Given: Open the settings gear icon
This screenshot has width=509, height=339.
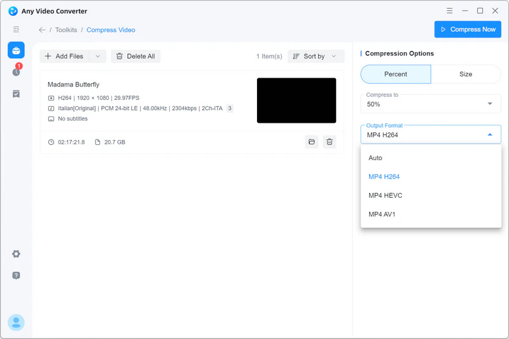Looking at the screenshot, I should (x=16, y=254).
